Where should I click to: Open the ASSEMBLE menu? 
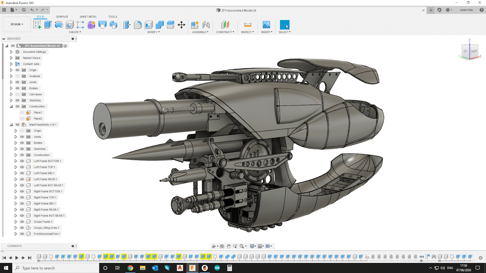point(200,32)
